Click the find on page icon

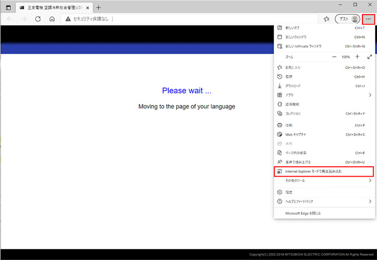279,153
